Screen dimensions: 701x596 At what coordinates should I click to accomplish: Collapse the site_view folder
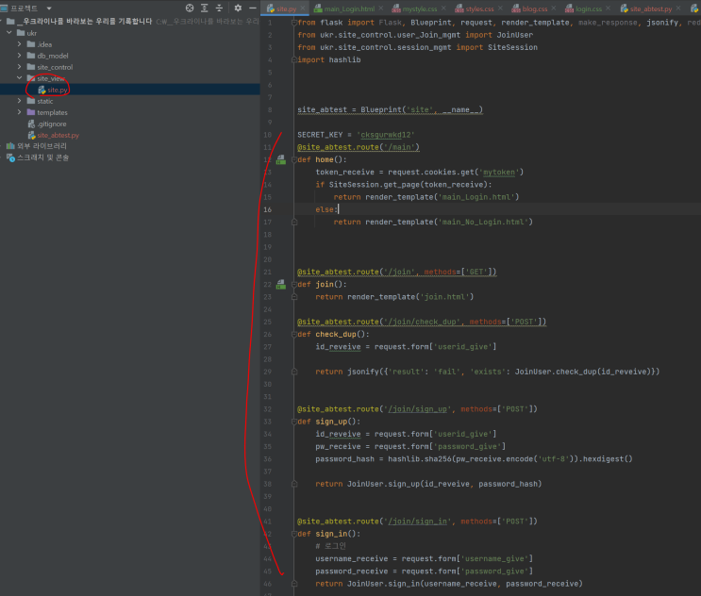click(x=19, y=78)
